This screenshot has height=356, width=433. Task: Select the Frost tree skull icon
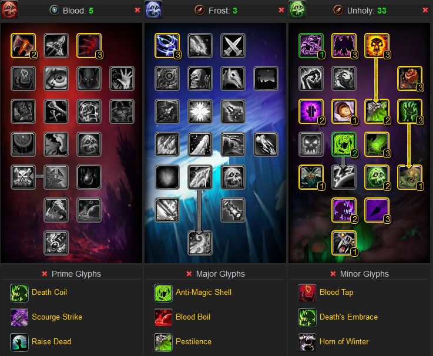153,9
